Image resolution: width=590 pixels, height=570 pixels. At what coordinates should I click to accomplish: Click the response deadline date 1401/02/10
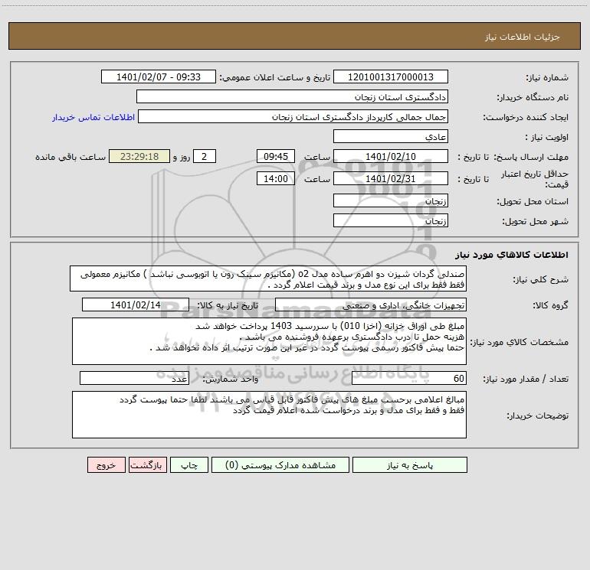(391, 156)
